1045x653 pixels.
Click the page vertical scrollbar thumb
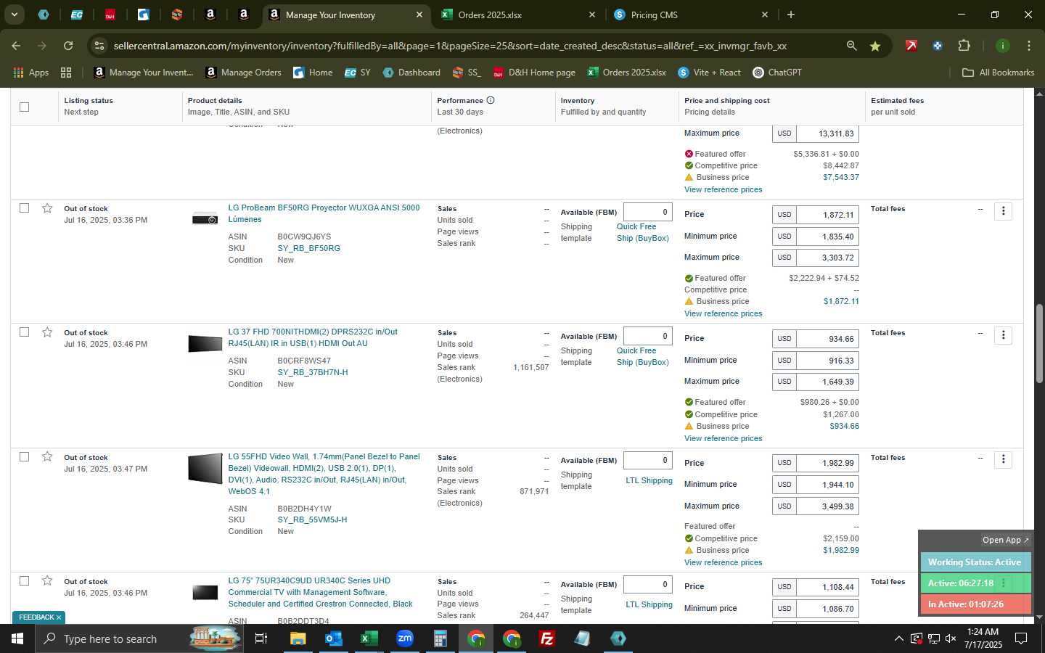(1039, 343)
